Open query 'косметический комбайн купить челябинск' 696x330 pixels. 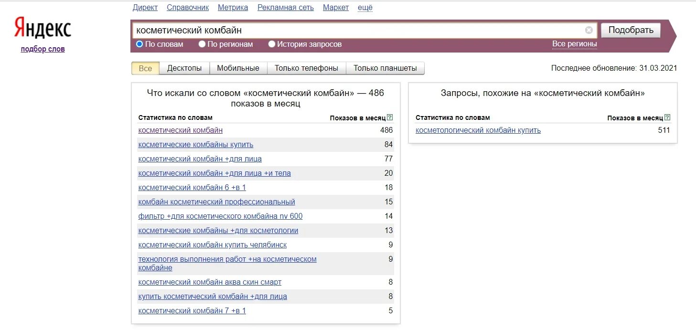coord(213,245)
